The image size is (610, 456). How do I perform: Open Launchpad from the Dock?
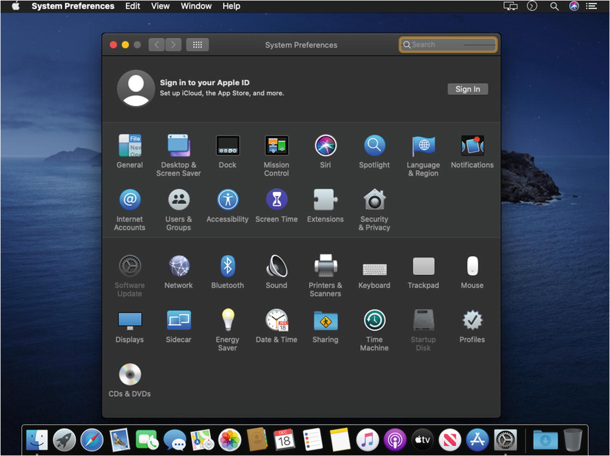(x=65, y=440)
